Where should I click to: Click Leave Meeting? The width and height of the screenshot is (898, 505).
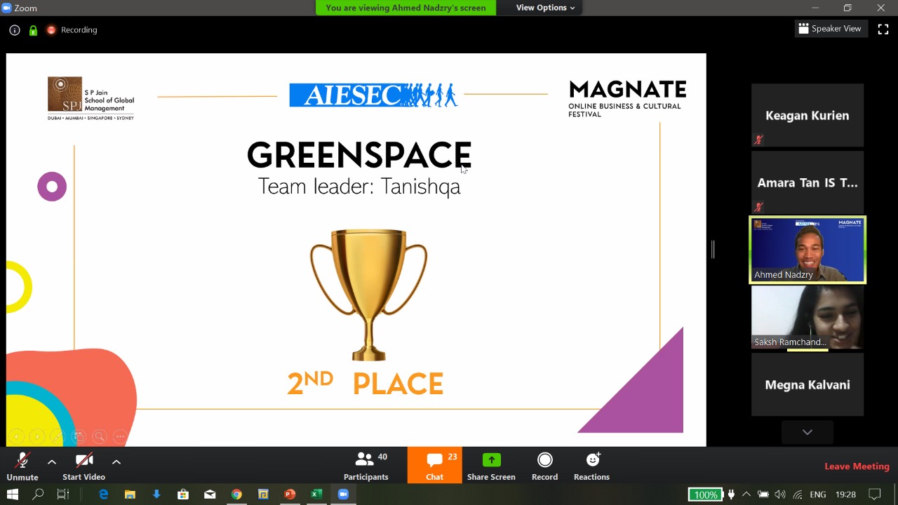pos(857,466)
